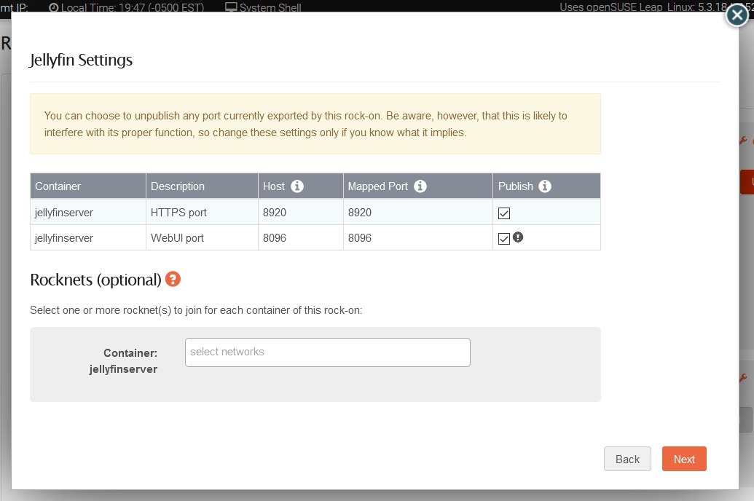Image resolution: width=754 pixels, height=501 pixels.
Task: Click the unpublish port warning message
Action: pyautogui.click(x=315, y=124)
